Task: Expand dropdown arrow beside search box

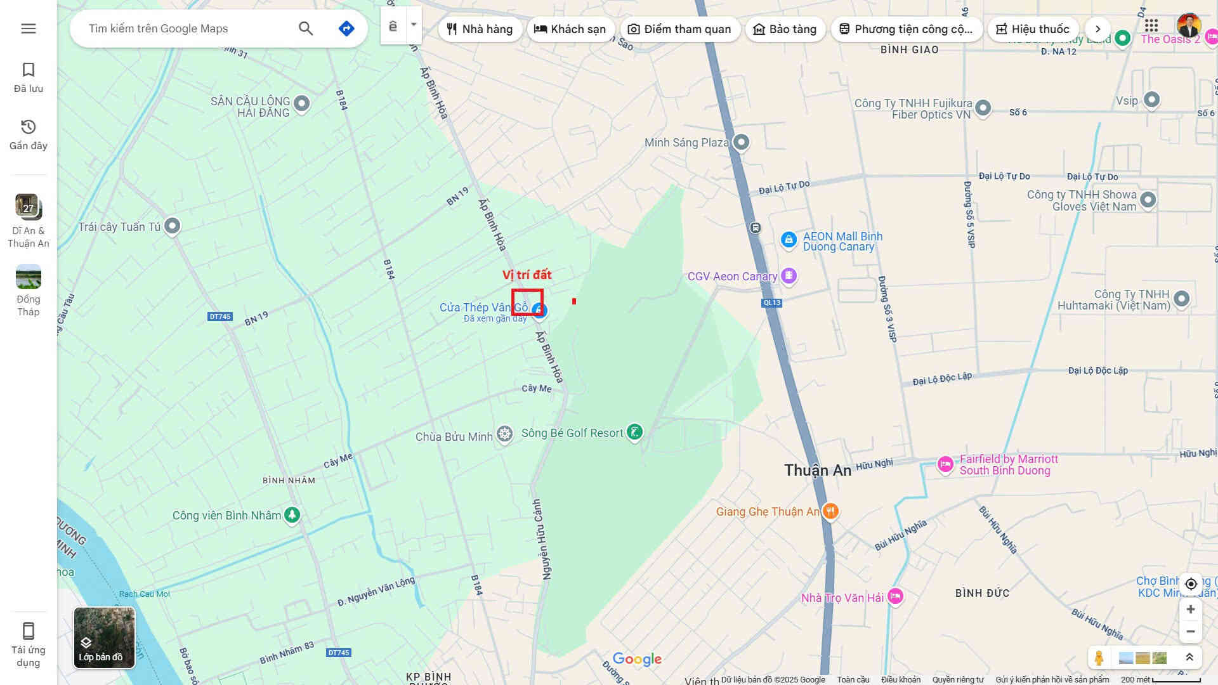Action: (x=414, y=25)
